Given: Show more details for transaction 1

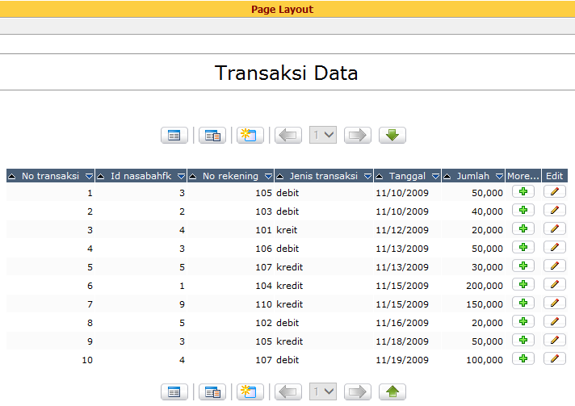Looking at the screenshot, I should click(523, 191).
